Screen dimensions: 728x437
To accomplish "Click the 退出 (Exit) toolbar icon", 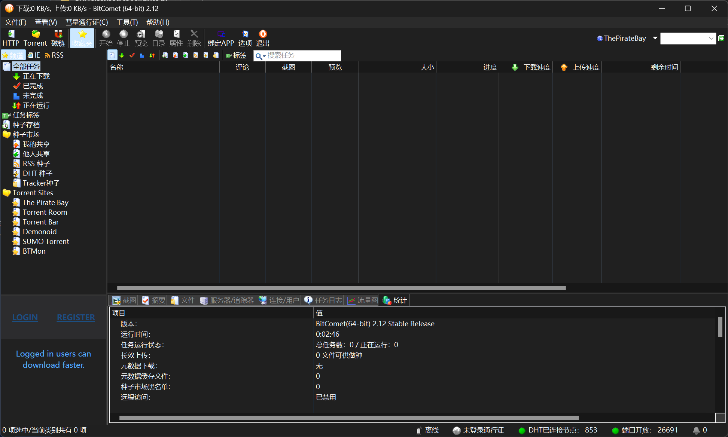I will pyautogui.click(x=263, y=38).
